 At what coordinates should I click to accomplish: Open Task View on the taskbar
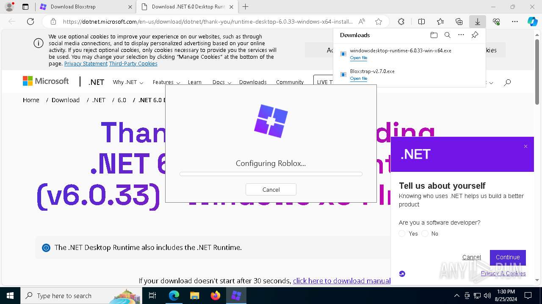pyautogui.click(x=153, y=296)
